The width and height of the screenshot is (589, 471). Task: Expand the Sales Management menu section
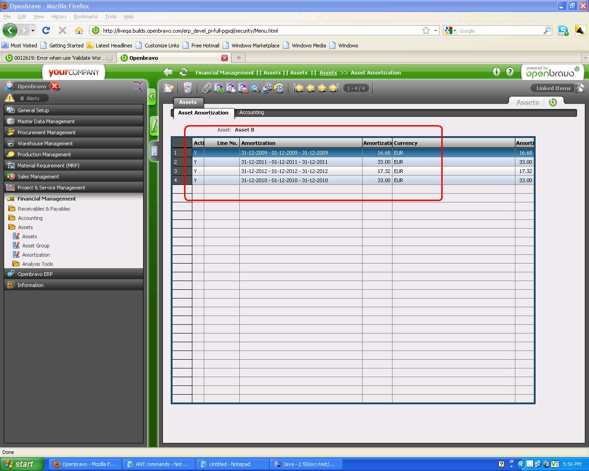pyautogui.click(x=38, y=177)
